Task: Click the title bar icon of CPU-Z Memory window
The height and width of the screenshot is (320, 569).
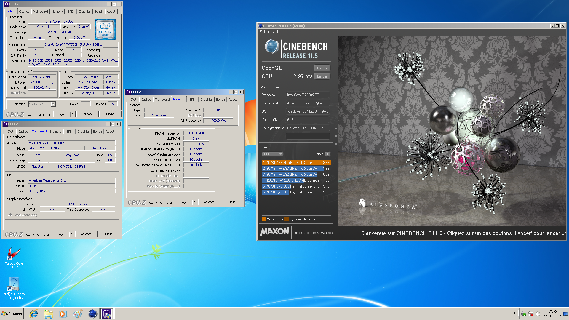Action: [x=128, y=92]
